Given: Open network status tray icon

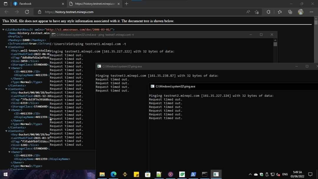Looking at the screenshot, I should (273, 174).
